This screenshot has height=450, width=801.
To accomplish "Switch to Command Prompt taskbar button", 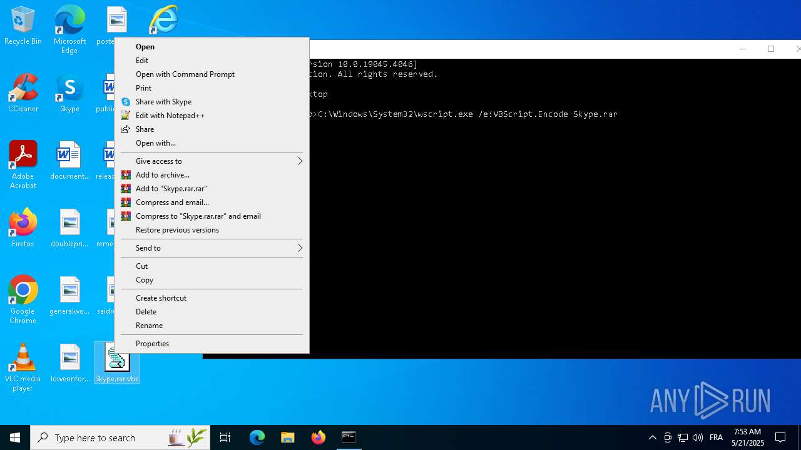I will point(349,437).
